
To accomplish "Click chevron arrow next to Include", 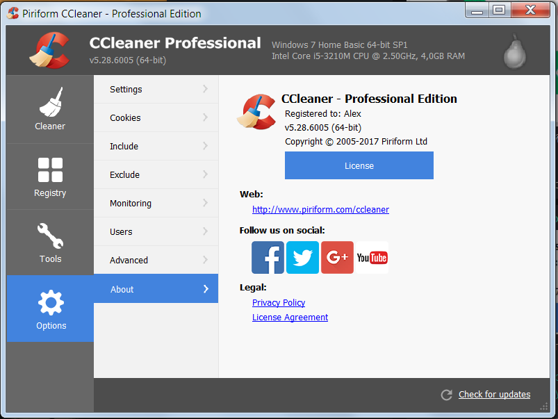I will click(x=205, y=146).
